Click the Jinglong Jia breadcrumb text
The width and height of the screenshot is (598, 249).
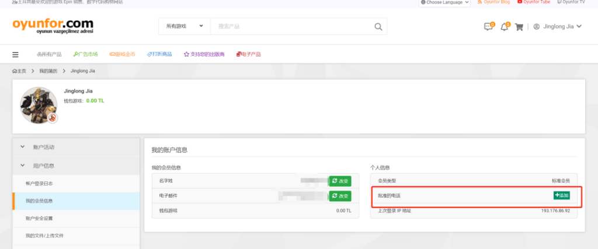[x=83, y=71]
